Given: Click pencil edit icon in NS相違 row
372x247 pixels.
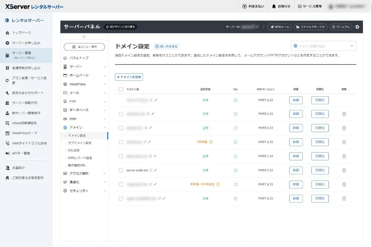Looking at the screenshot, I should [x=149, y=142].
